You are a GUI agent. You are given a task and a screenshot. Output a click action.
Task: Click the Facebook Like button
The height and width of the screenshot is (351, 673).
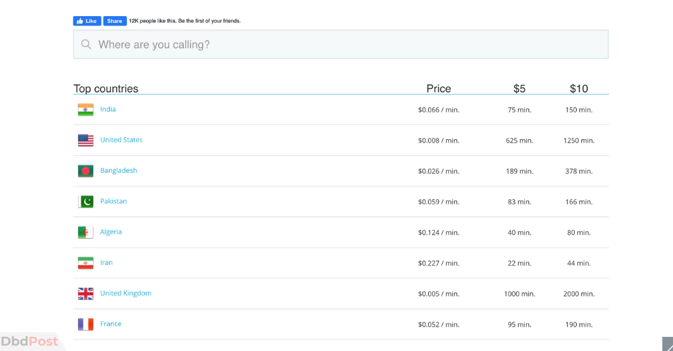click(x=87, y=21)
